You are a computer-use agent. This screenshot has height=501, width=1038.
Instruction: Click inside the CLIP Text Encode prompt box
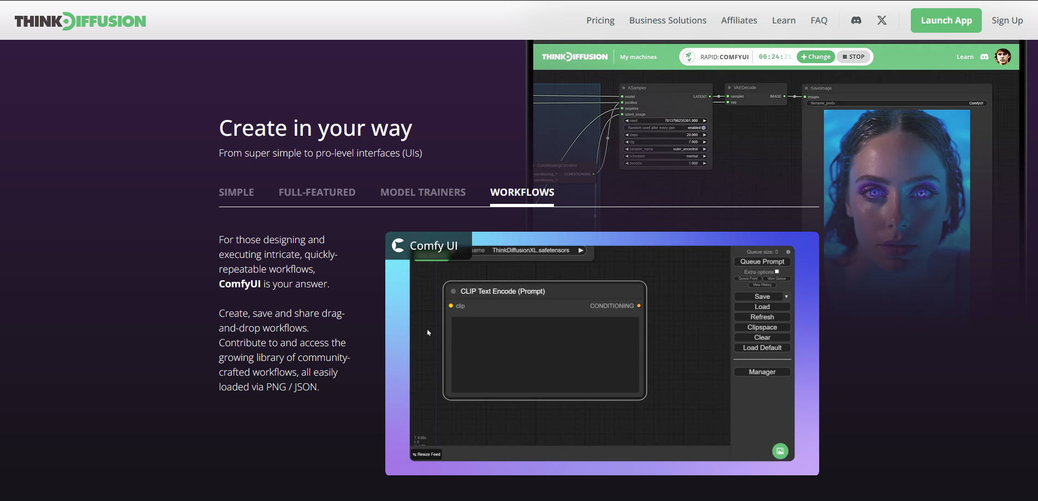pyautogui.click(x=545, y=355)
